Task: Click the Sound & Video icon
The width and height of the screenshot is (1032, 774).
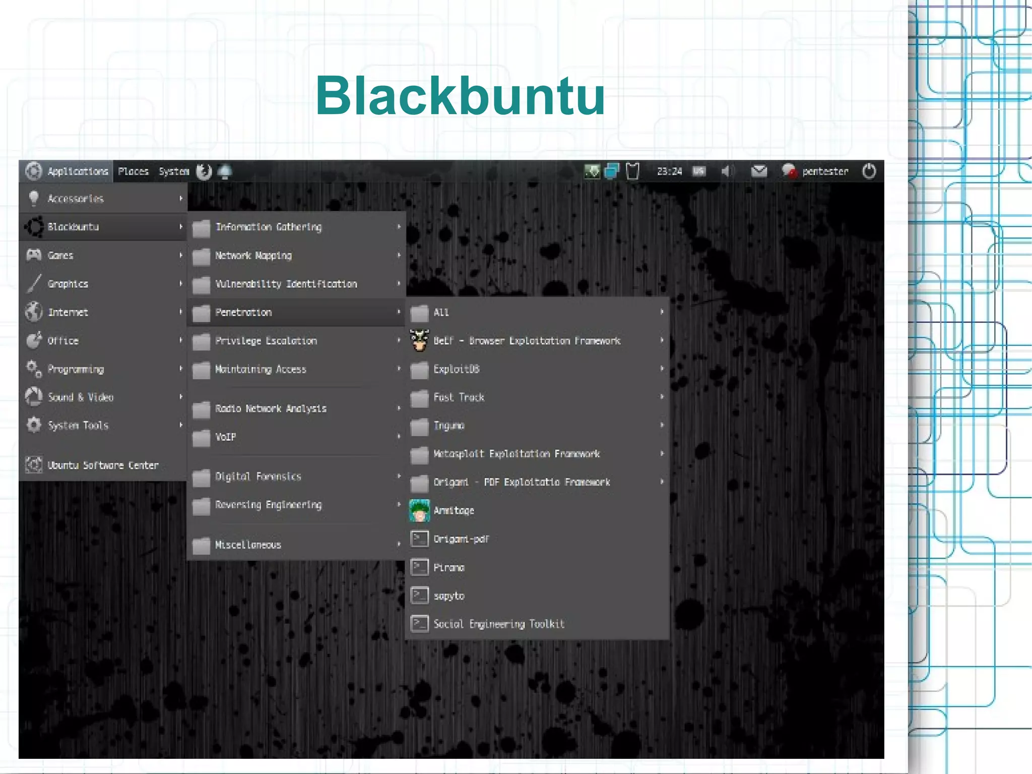Action: point(34,396)
